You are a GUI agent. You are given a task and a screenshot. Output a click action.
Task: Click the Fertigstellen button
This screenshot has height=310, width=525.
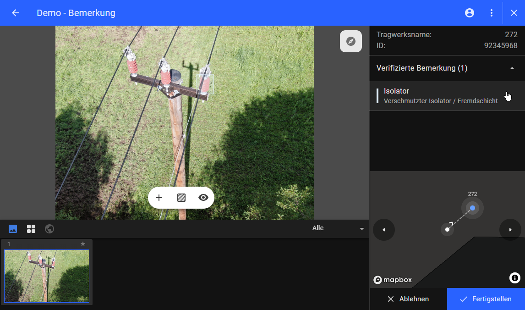pyautogui.click(x=486, y=299)
